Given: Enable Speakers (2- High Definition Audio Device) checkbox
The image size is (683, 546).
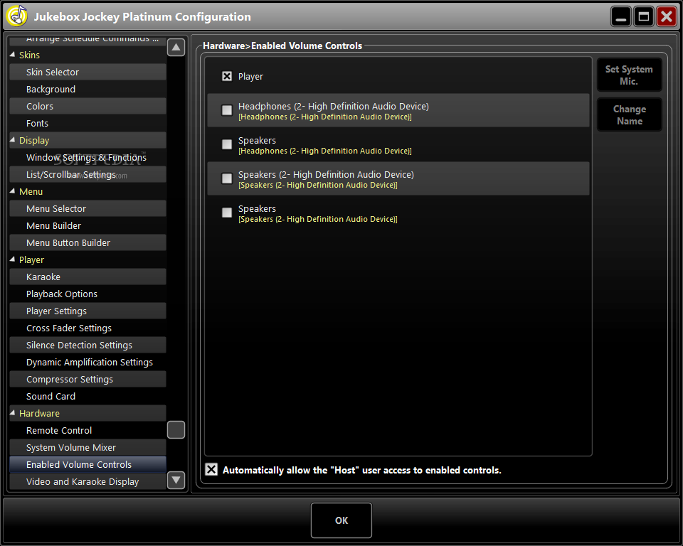Looking at the screenshot, I should pos(227,178).
